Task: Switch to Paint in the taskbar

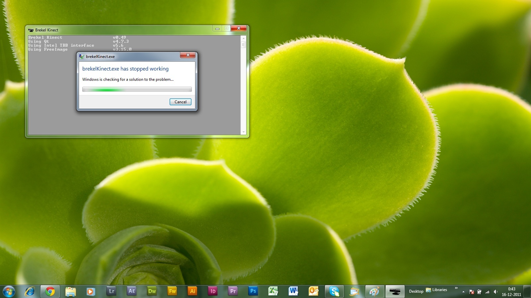Action: tap(374, 291)
